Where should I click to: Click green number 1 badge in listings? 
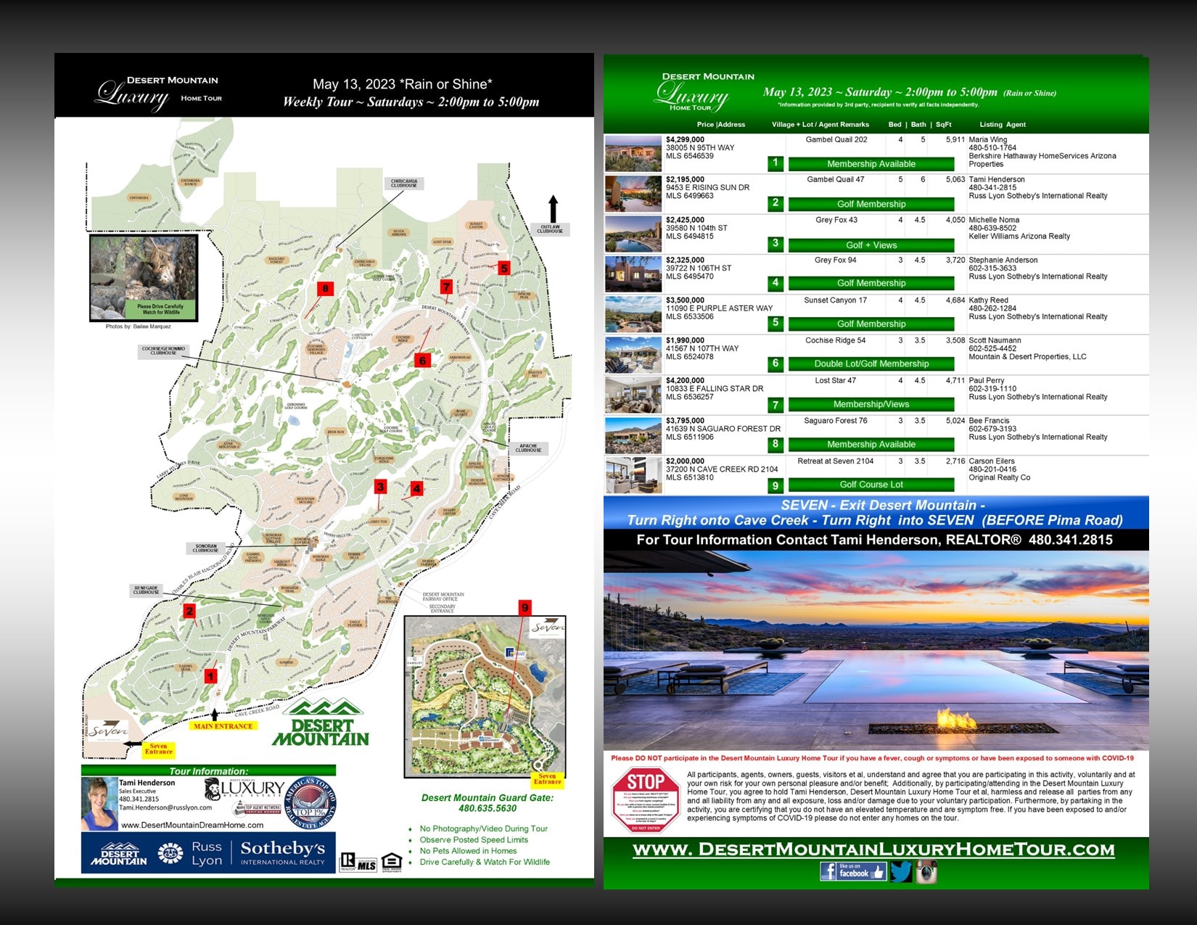(775, 163)
